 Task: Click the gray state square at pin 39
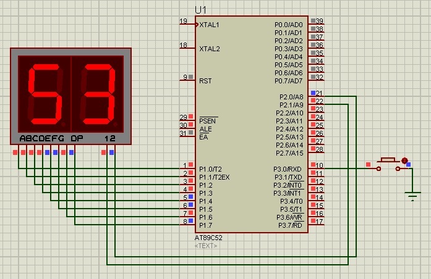click(x=313, y=20)
